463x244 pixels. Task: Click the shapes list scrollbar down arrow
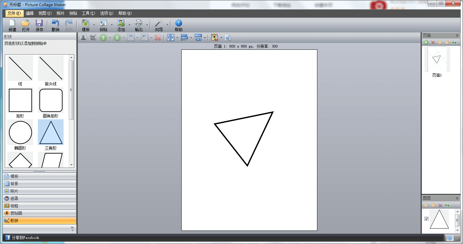coord(71,165)
